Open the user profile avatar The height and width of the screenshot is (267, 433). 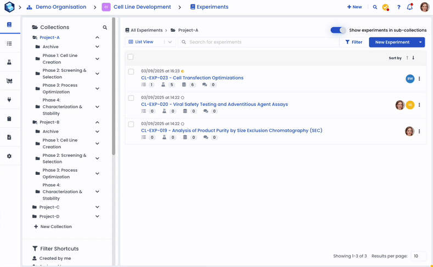tap(424, 7)
